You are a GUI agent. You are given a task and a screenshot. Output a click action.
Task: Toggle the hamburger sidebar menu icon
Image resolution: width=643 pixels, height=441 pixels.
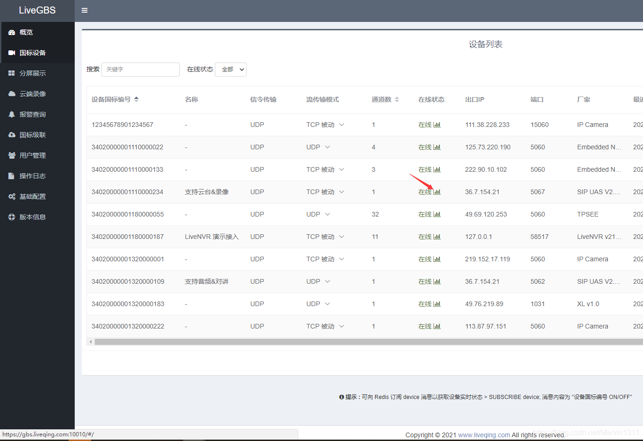tap(85, 10)
